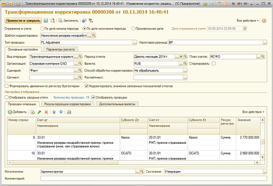
Task: Click the red X delete row icon
Action: 46,112
